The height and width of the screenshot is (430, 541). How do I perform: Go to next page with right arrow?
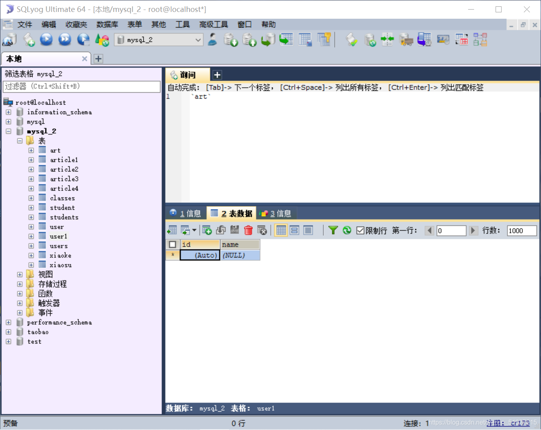(473, 231)
